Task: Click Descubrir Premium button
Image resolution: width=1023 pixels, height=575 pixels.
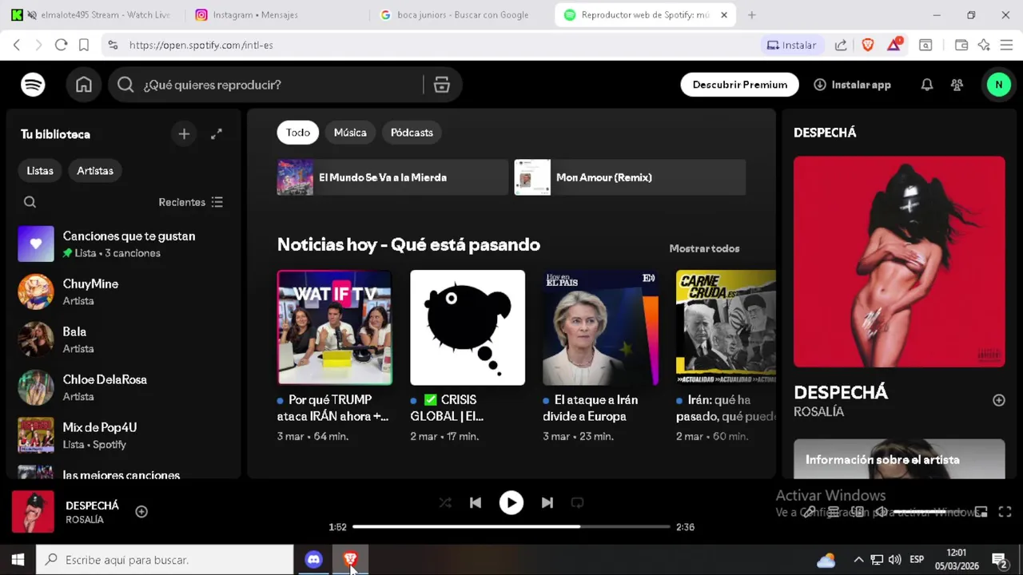Action: click(740, 85)
